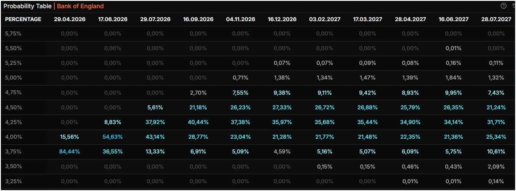
Task: Select the 15,56% probability cell
Action: point(69,137)
